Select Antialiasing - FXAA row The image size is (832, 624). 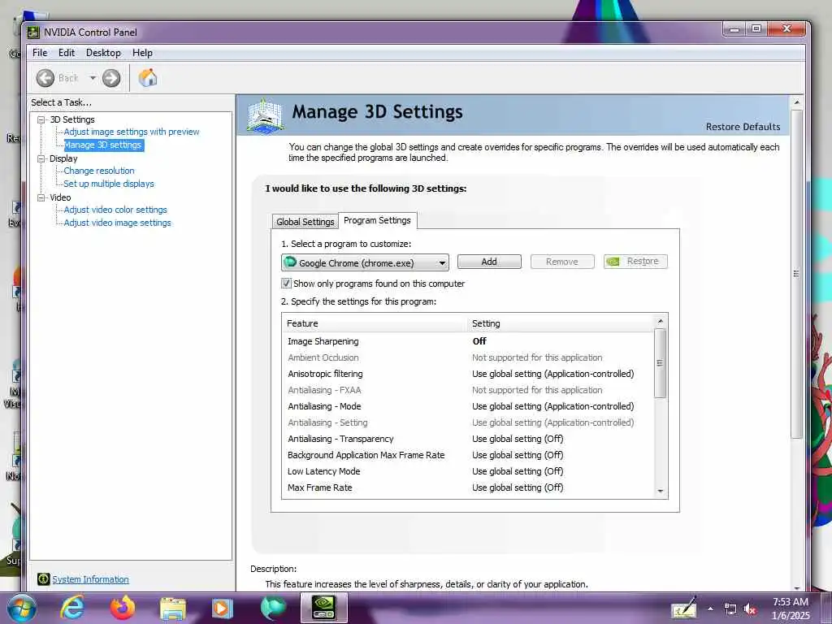click(468, 390)
